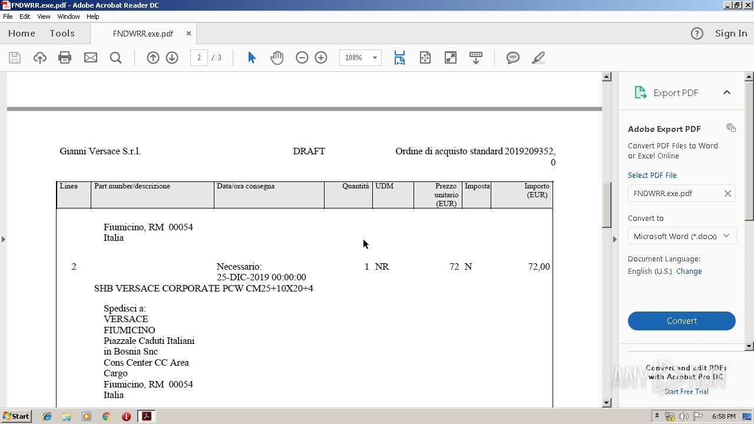Open the Window menu

point(68,16)
